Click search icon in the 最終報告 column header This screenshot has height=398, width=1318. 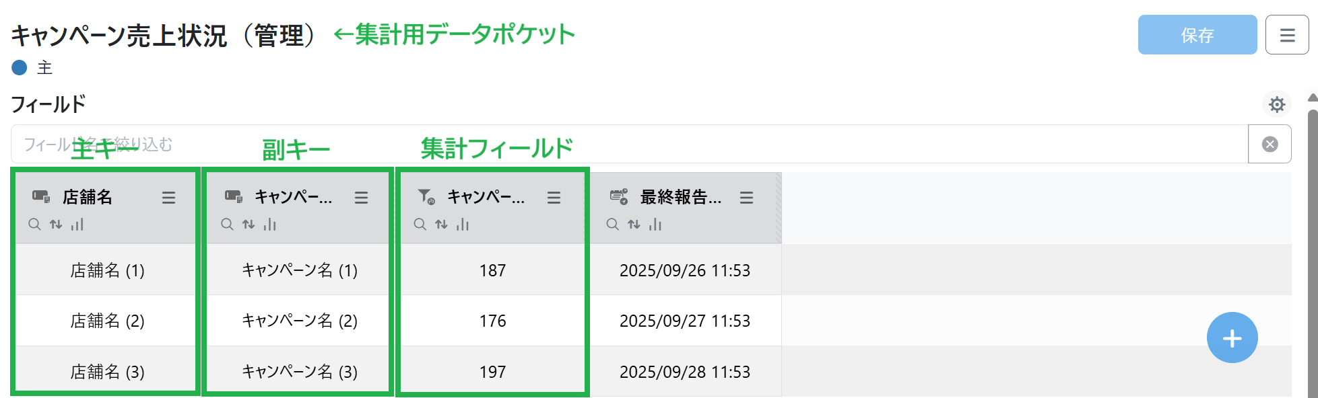pyautogui.click(x=612, y=225)
